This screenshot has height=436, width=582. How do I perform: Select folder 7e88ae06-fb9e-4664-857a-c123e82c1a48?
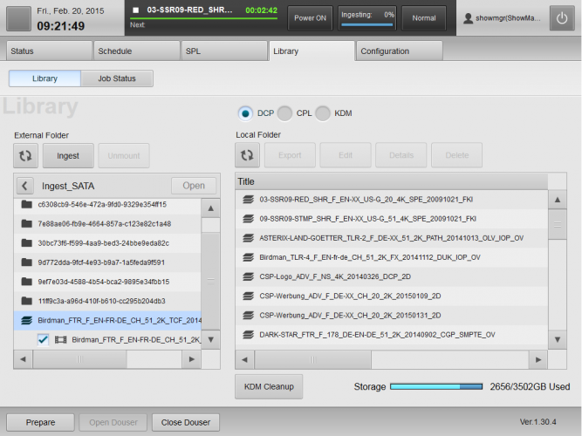click(x=104, y=223)
